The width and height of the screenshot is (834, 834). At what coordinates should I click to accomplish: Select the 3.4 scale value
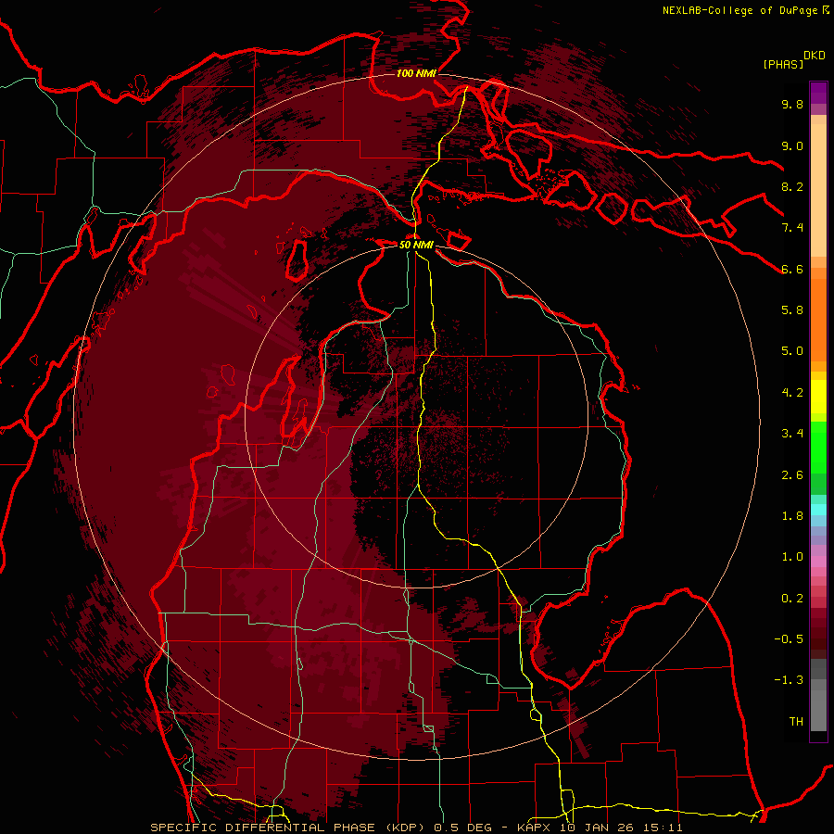point(792,434)
